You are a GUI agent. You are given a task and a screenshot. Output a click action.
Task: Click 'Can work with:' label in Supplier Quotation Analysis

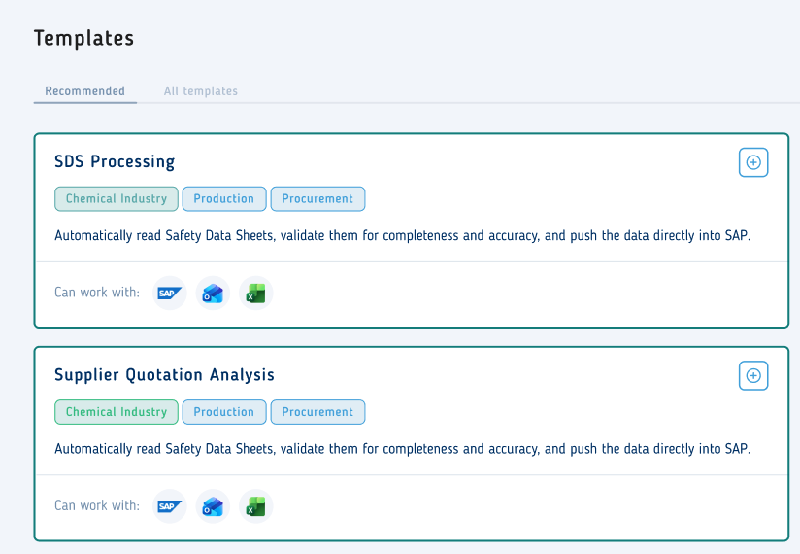click(97, 506)
